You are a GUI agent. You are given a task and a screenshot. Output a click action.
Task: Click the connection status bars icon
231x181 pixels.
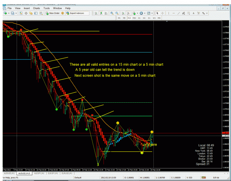[x=204, y=178]
